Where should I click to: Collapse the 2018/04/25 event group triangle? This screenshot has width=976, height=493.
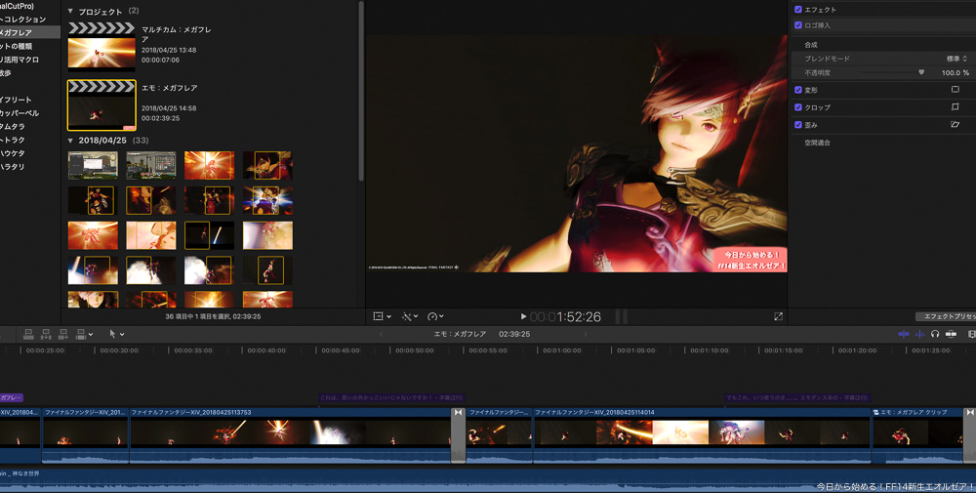70,141
